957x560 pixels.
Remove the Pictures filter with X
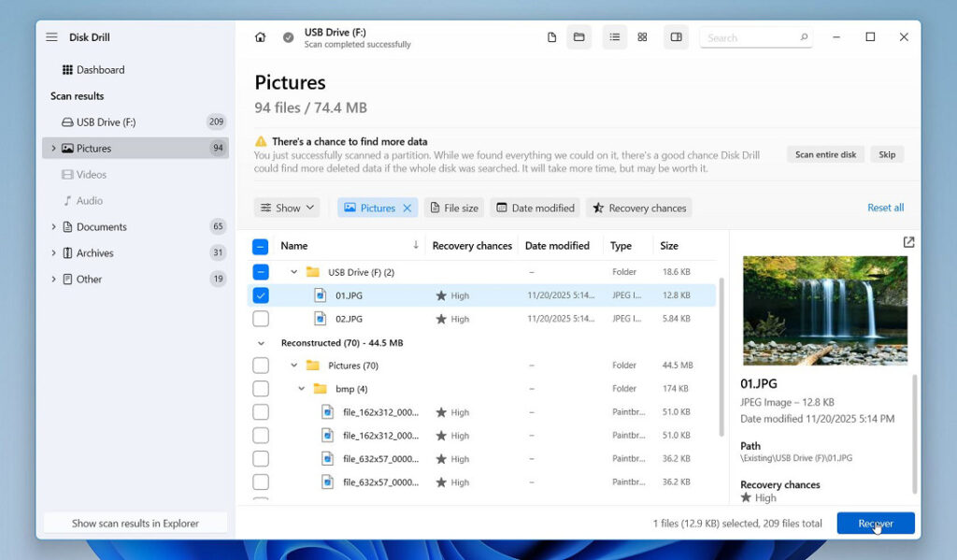[407, 208]
